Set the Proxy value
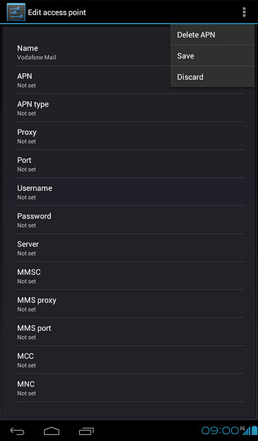The image size is (258, 441). (x=129, y=136)
